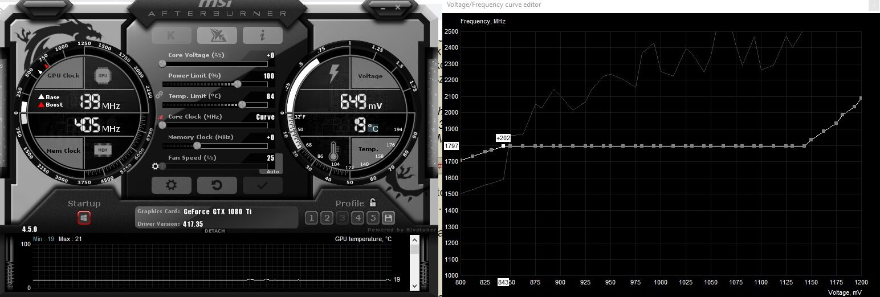Toggle Auto fan speed mode

tap(272, 172)
